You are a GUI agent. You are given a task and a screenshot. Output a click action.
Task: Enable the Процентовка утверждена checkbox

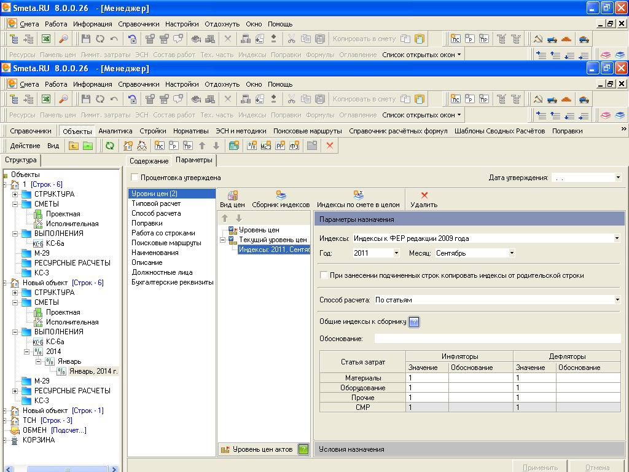pos(135,178)
